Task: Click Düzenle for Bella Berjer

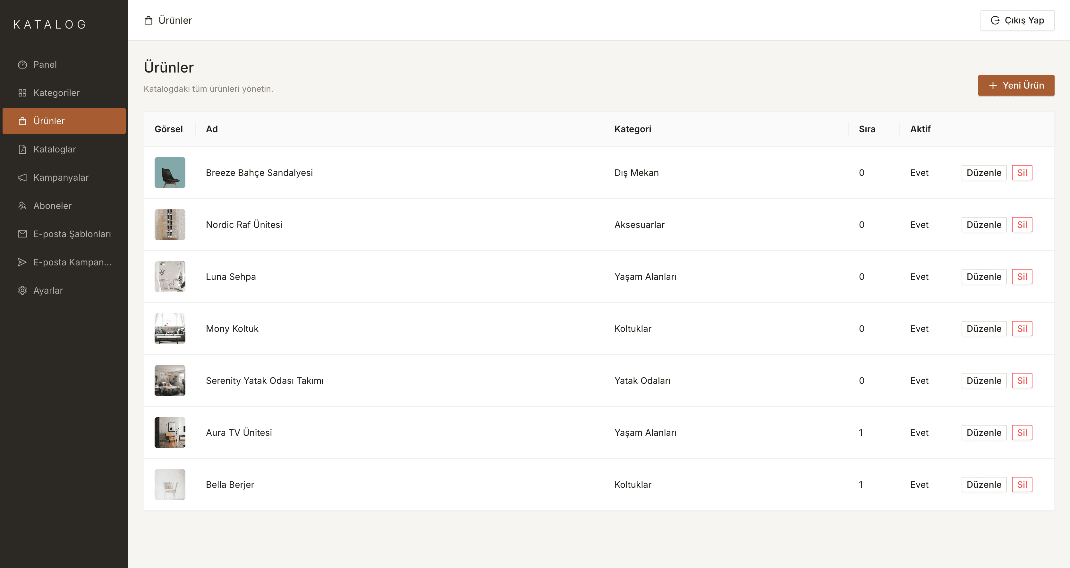Action: tap(984, 485)
